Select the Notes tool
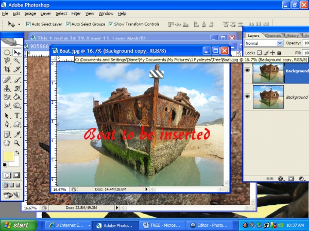Screen dimensions: 309x231 (7, 134)
